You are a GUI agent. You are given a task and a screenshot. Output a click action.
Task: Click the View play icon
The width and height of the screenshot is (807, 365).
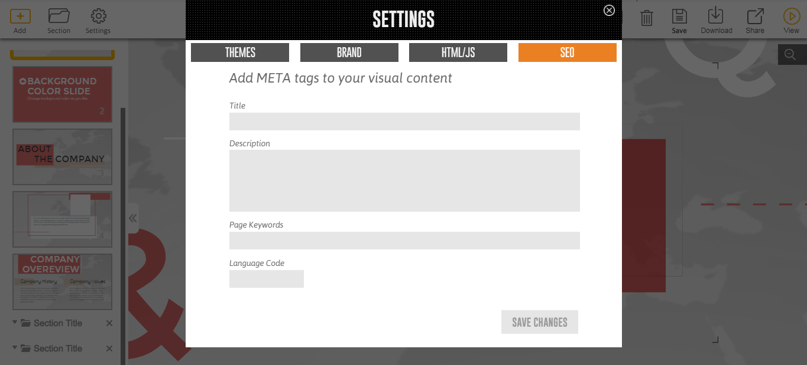pos(791,17)
